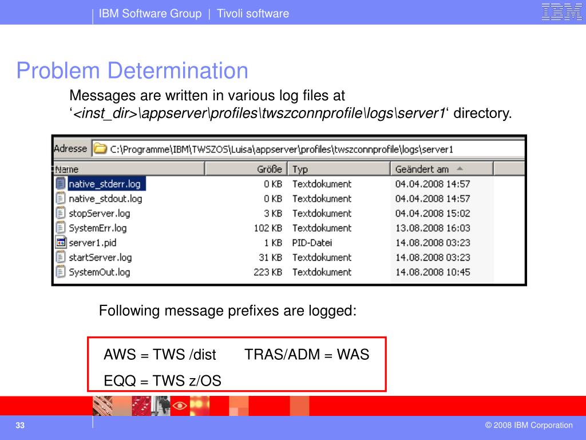Viewport: 586px width, 440px height.
Task: Click the 223 KB size value
Action: click(268, 272)
